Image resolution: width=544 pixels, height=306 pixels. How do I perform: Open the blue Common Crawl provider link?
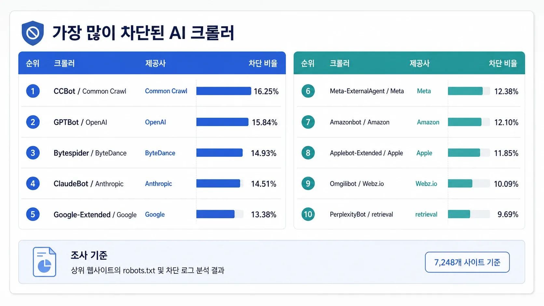pos(166,91)
